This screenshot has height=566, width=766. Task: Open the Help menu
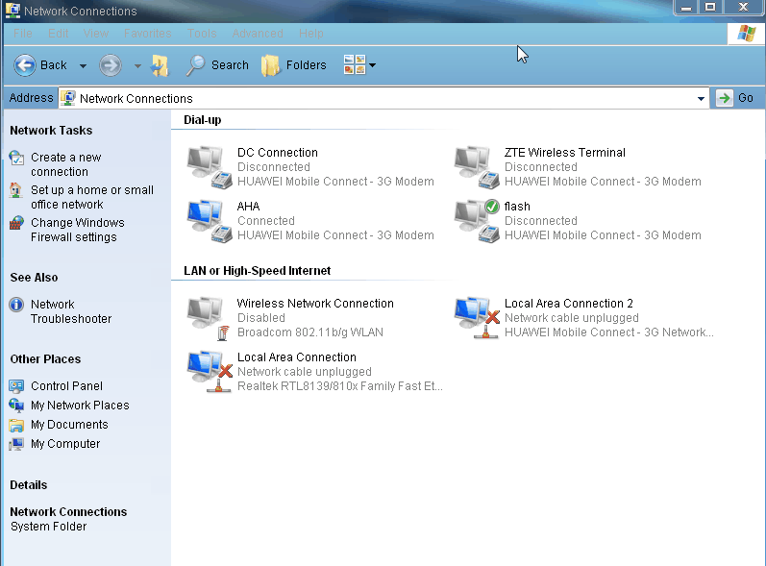tap(311, 34)
